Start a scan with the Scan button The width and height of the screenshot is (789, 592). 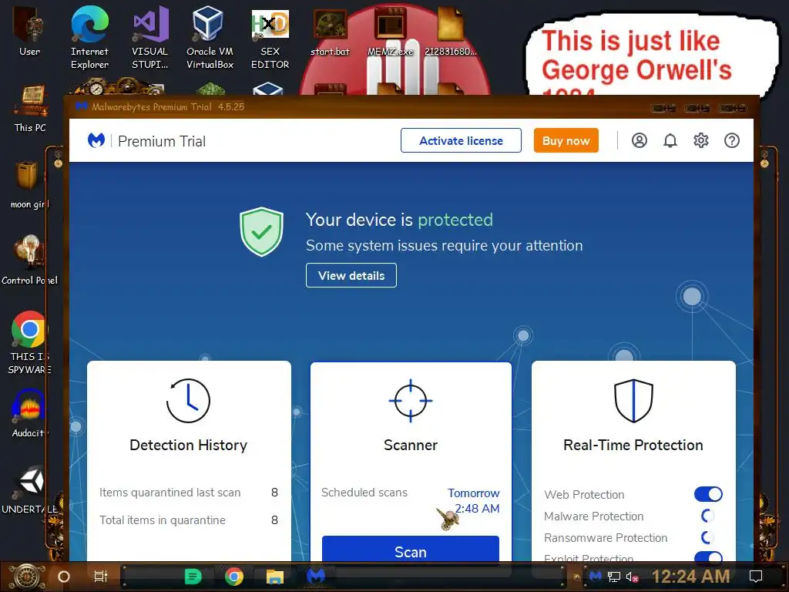pos(411,549)
